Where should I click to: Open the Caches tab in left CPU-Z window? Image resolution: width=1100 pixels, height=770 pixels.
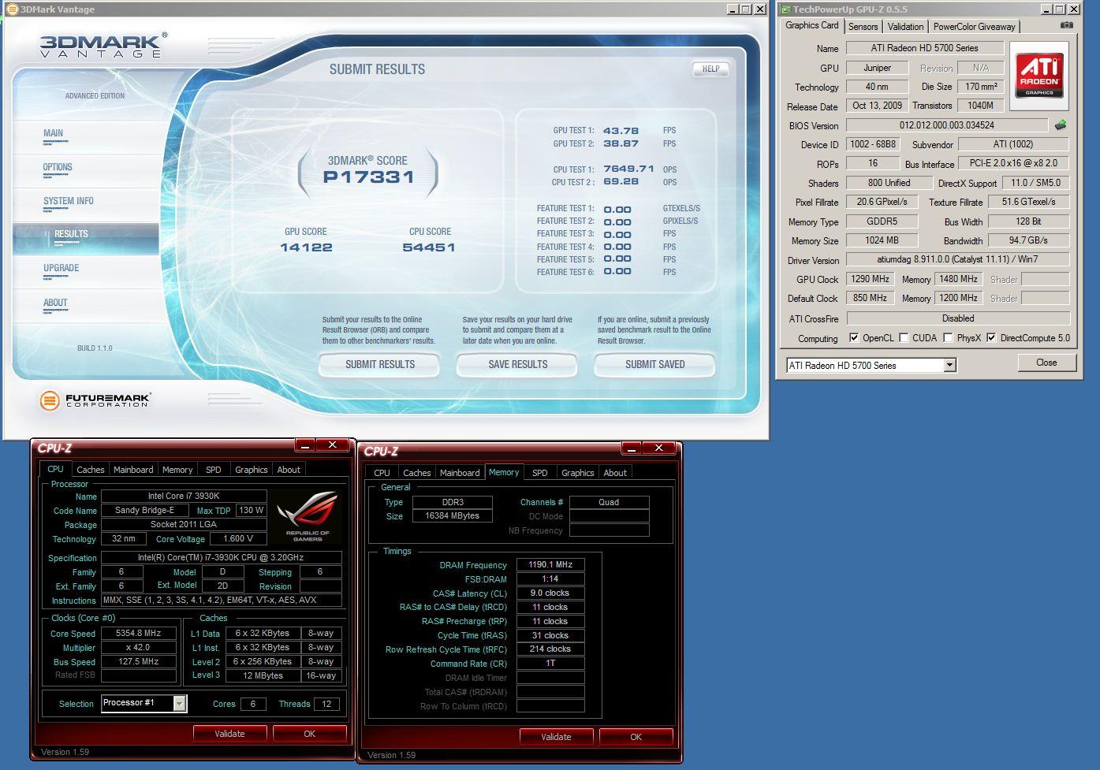pyautogui.click(x=91, y=470)
